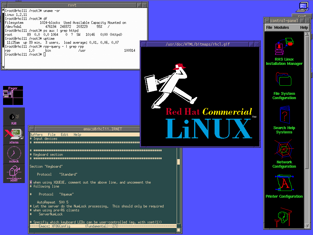Click the rxvt title bar text

72,5
